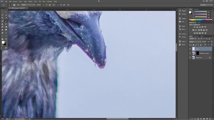
Task: Select the Horizontal Type tool
Action: coord(6,33)
